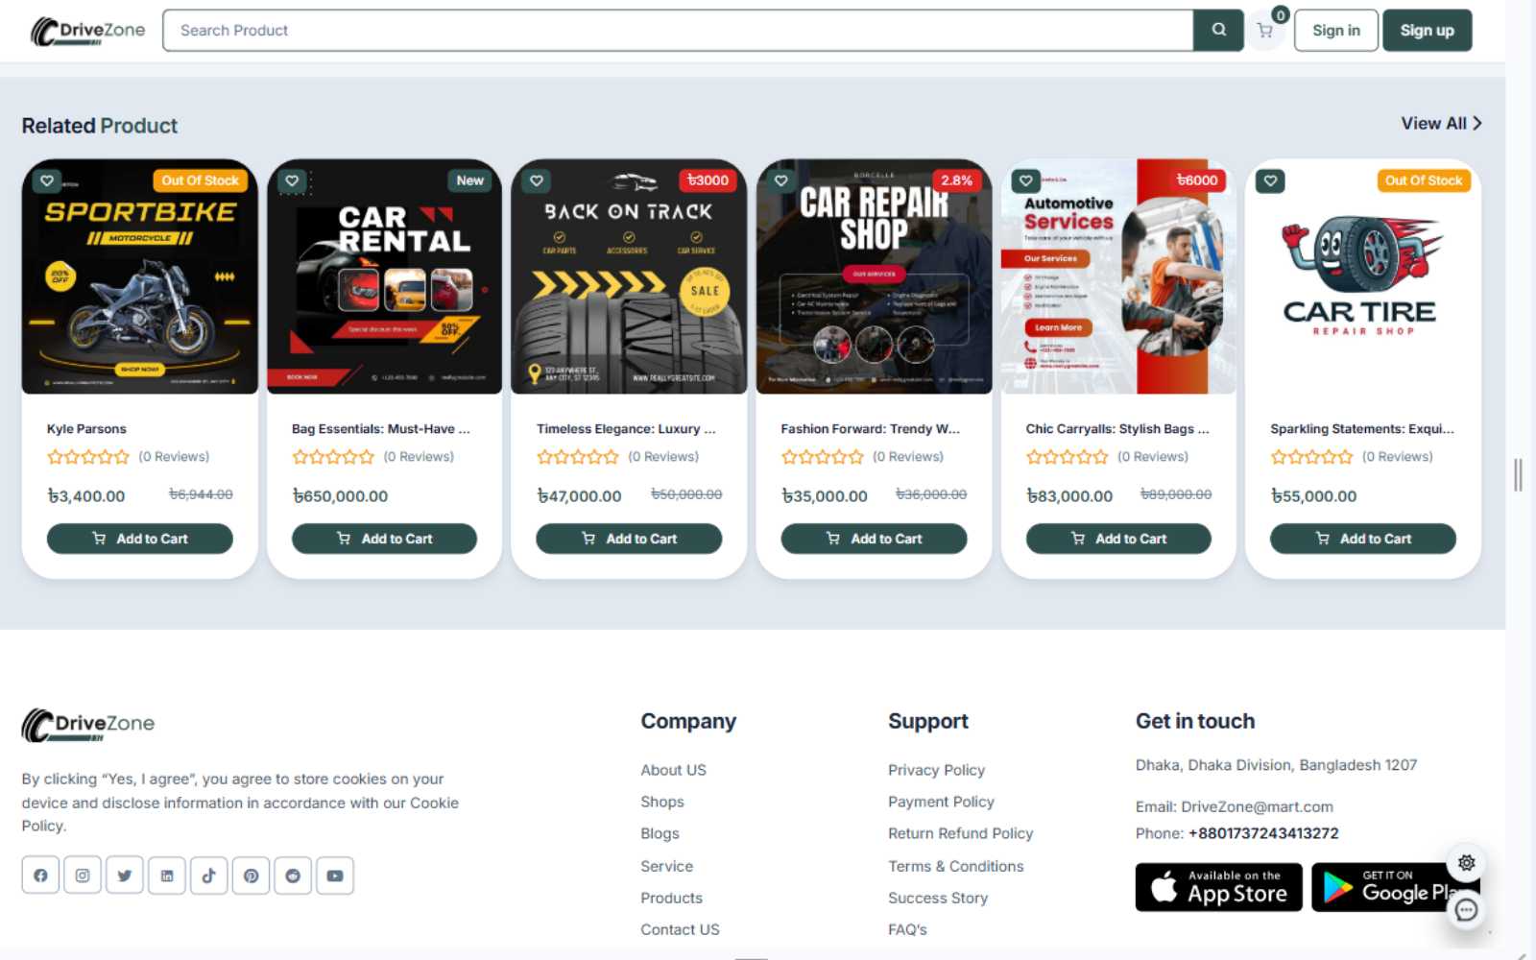The width and height of the screenshot is (1536, 960).
Task: Open Chic Carryalls: Stylish Bags title
Action: tap(1117, 429)
